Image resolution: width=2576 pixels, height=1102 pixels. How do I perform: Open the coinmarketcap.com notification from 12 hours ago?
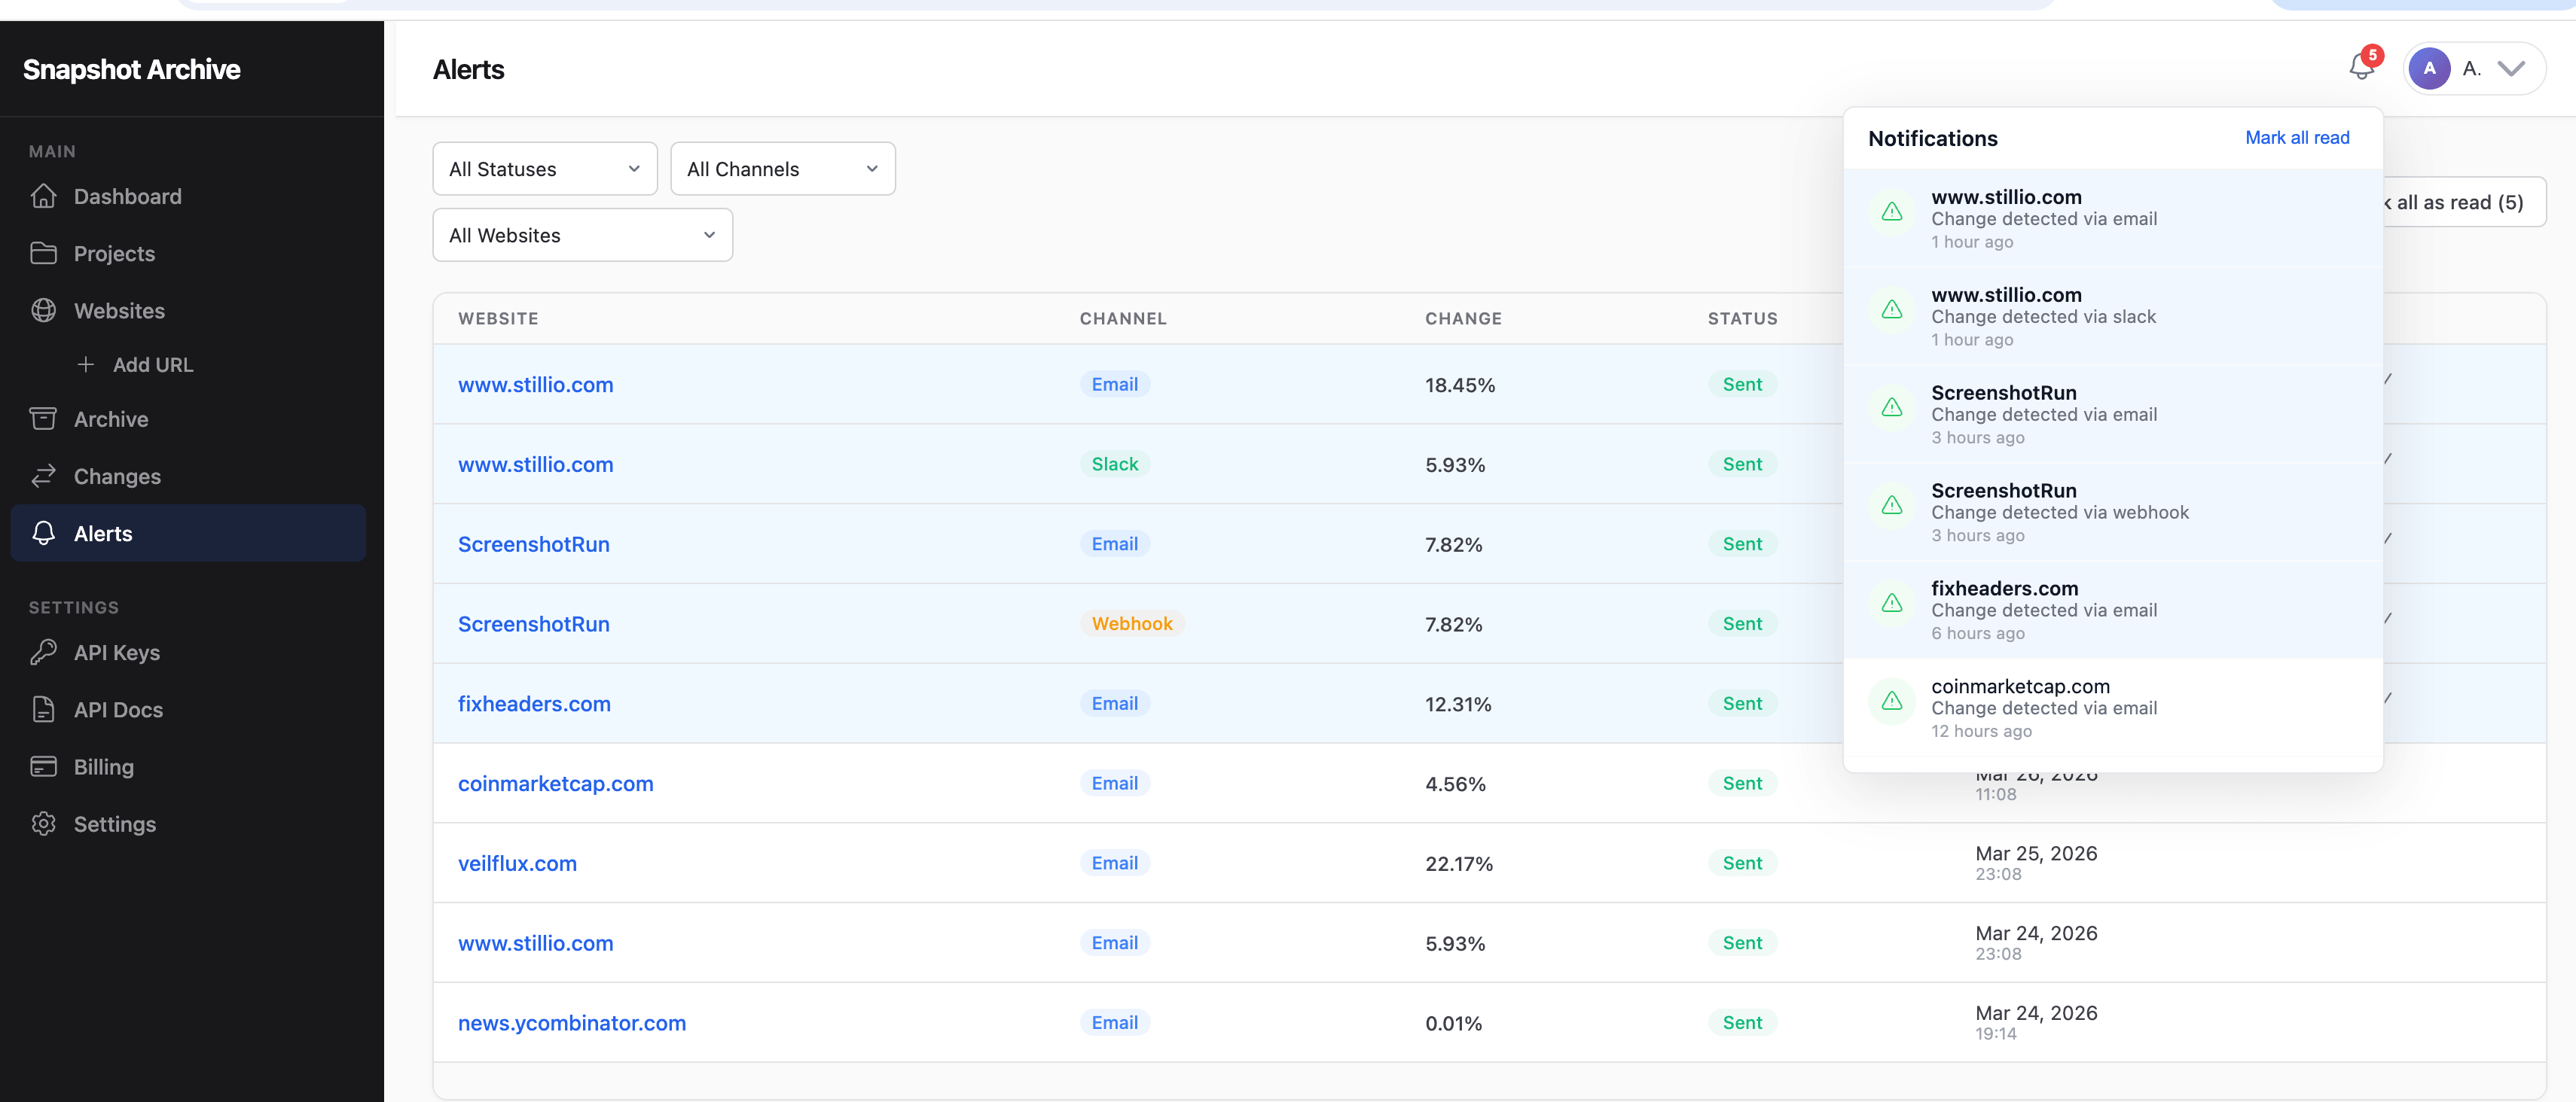(x=2112, y=708)
